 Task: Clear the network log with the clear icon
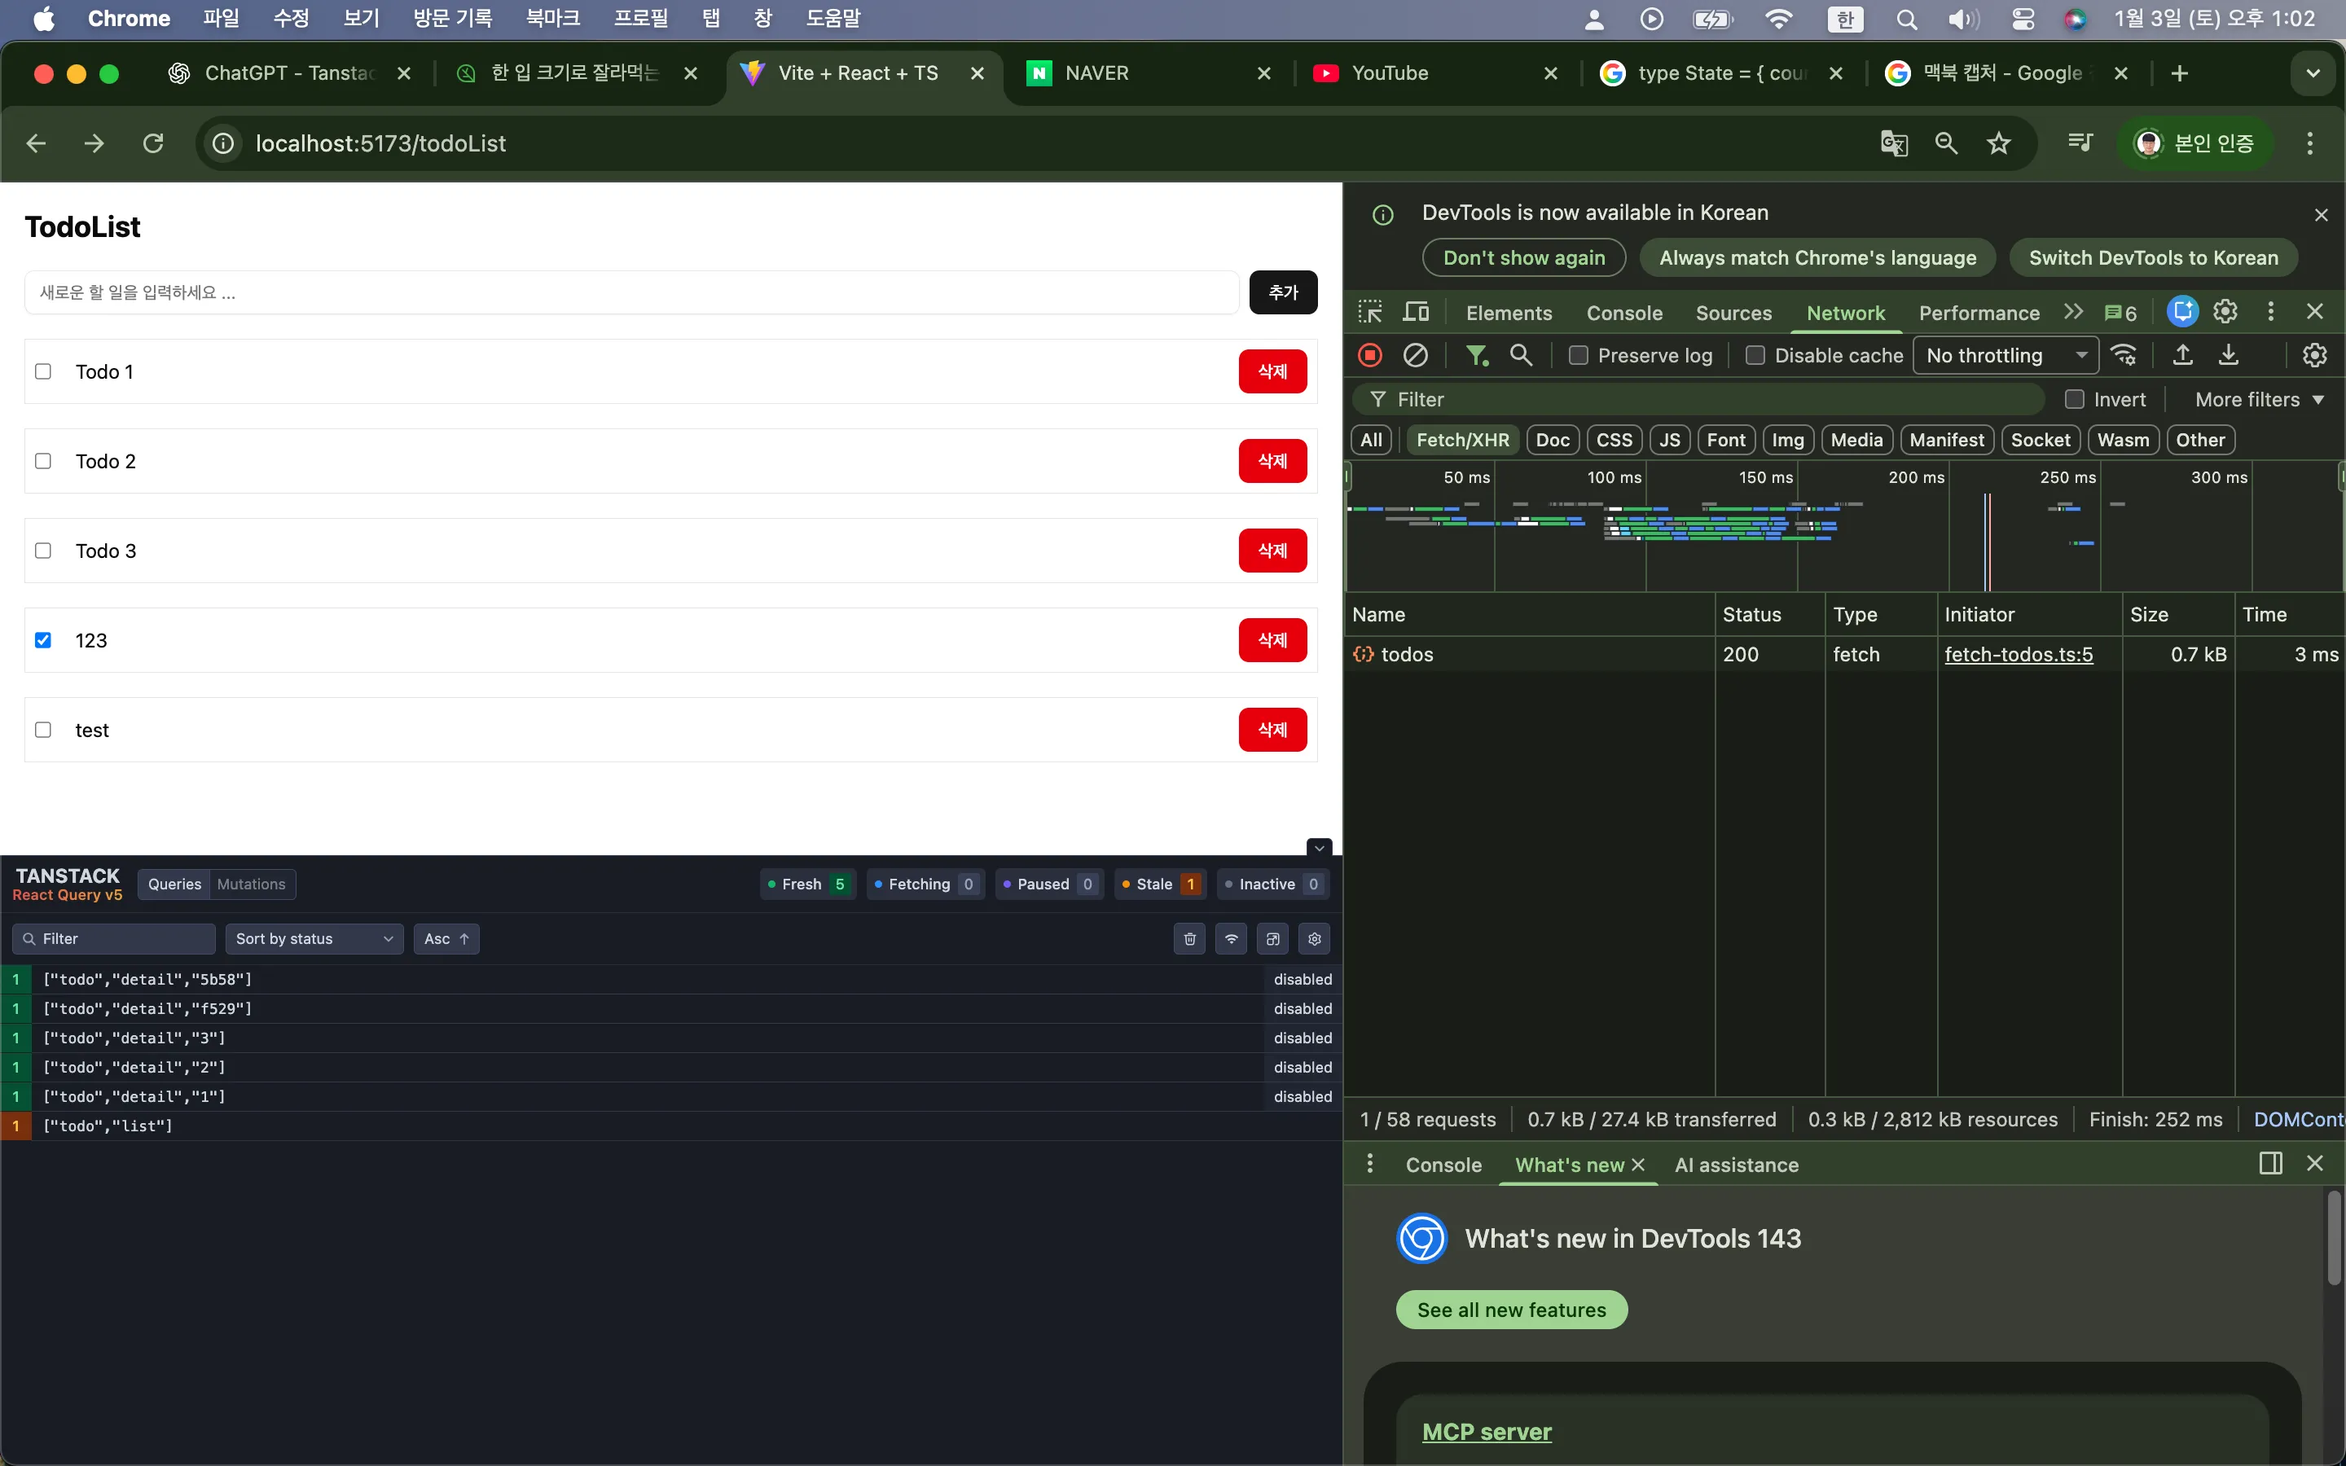click(1417, 355)
